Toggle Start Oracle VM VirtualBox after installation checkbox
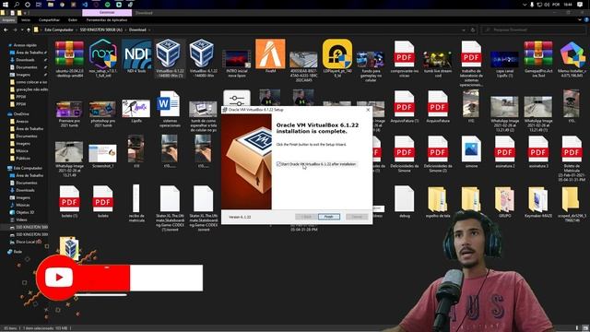This screenshot has height=332, width=590. [x=278, y=164]
